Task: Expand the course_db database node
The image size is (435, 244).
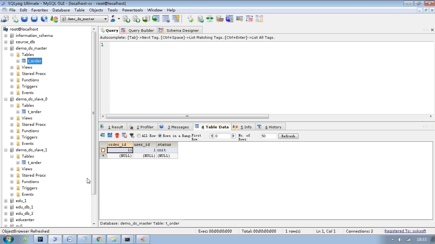Action: tap(6, 42)
